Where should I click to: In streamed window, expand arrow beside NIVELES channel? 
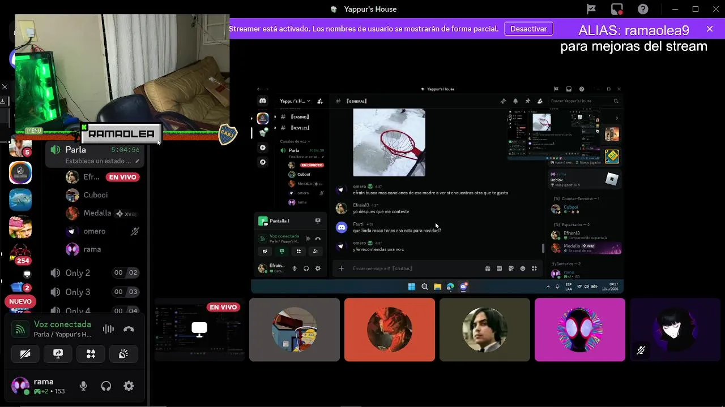(x=275, y=128)
